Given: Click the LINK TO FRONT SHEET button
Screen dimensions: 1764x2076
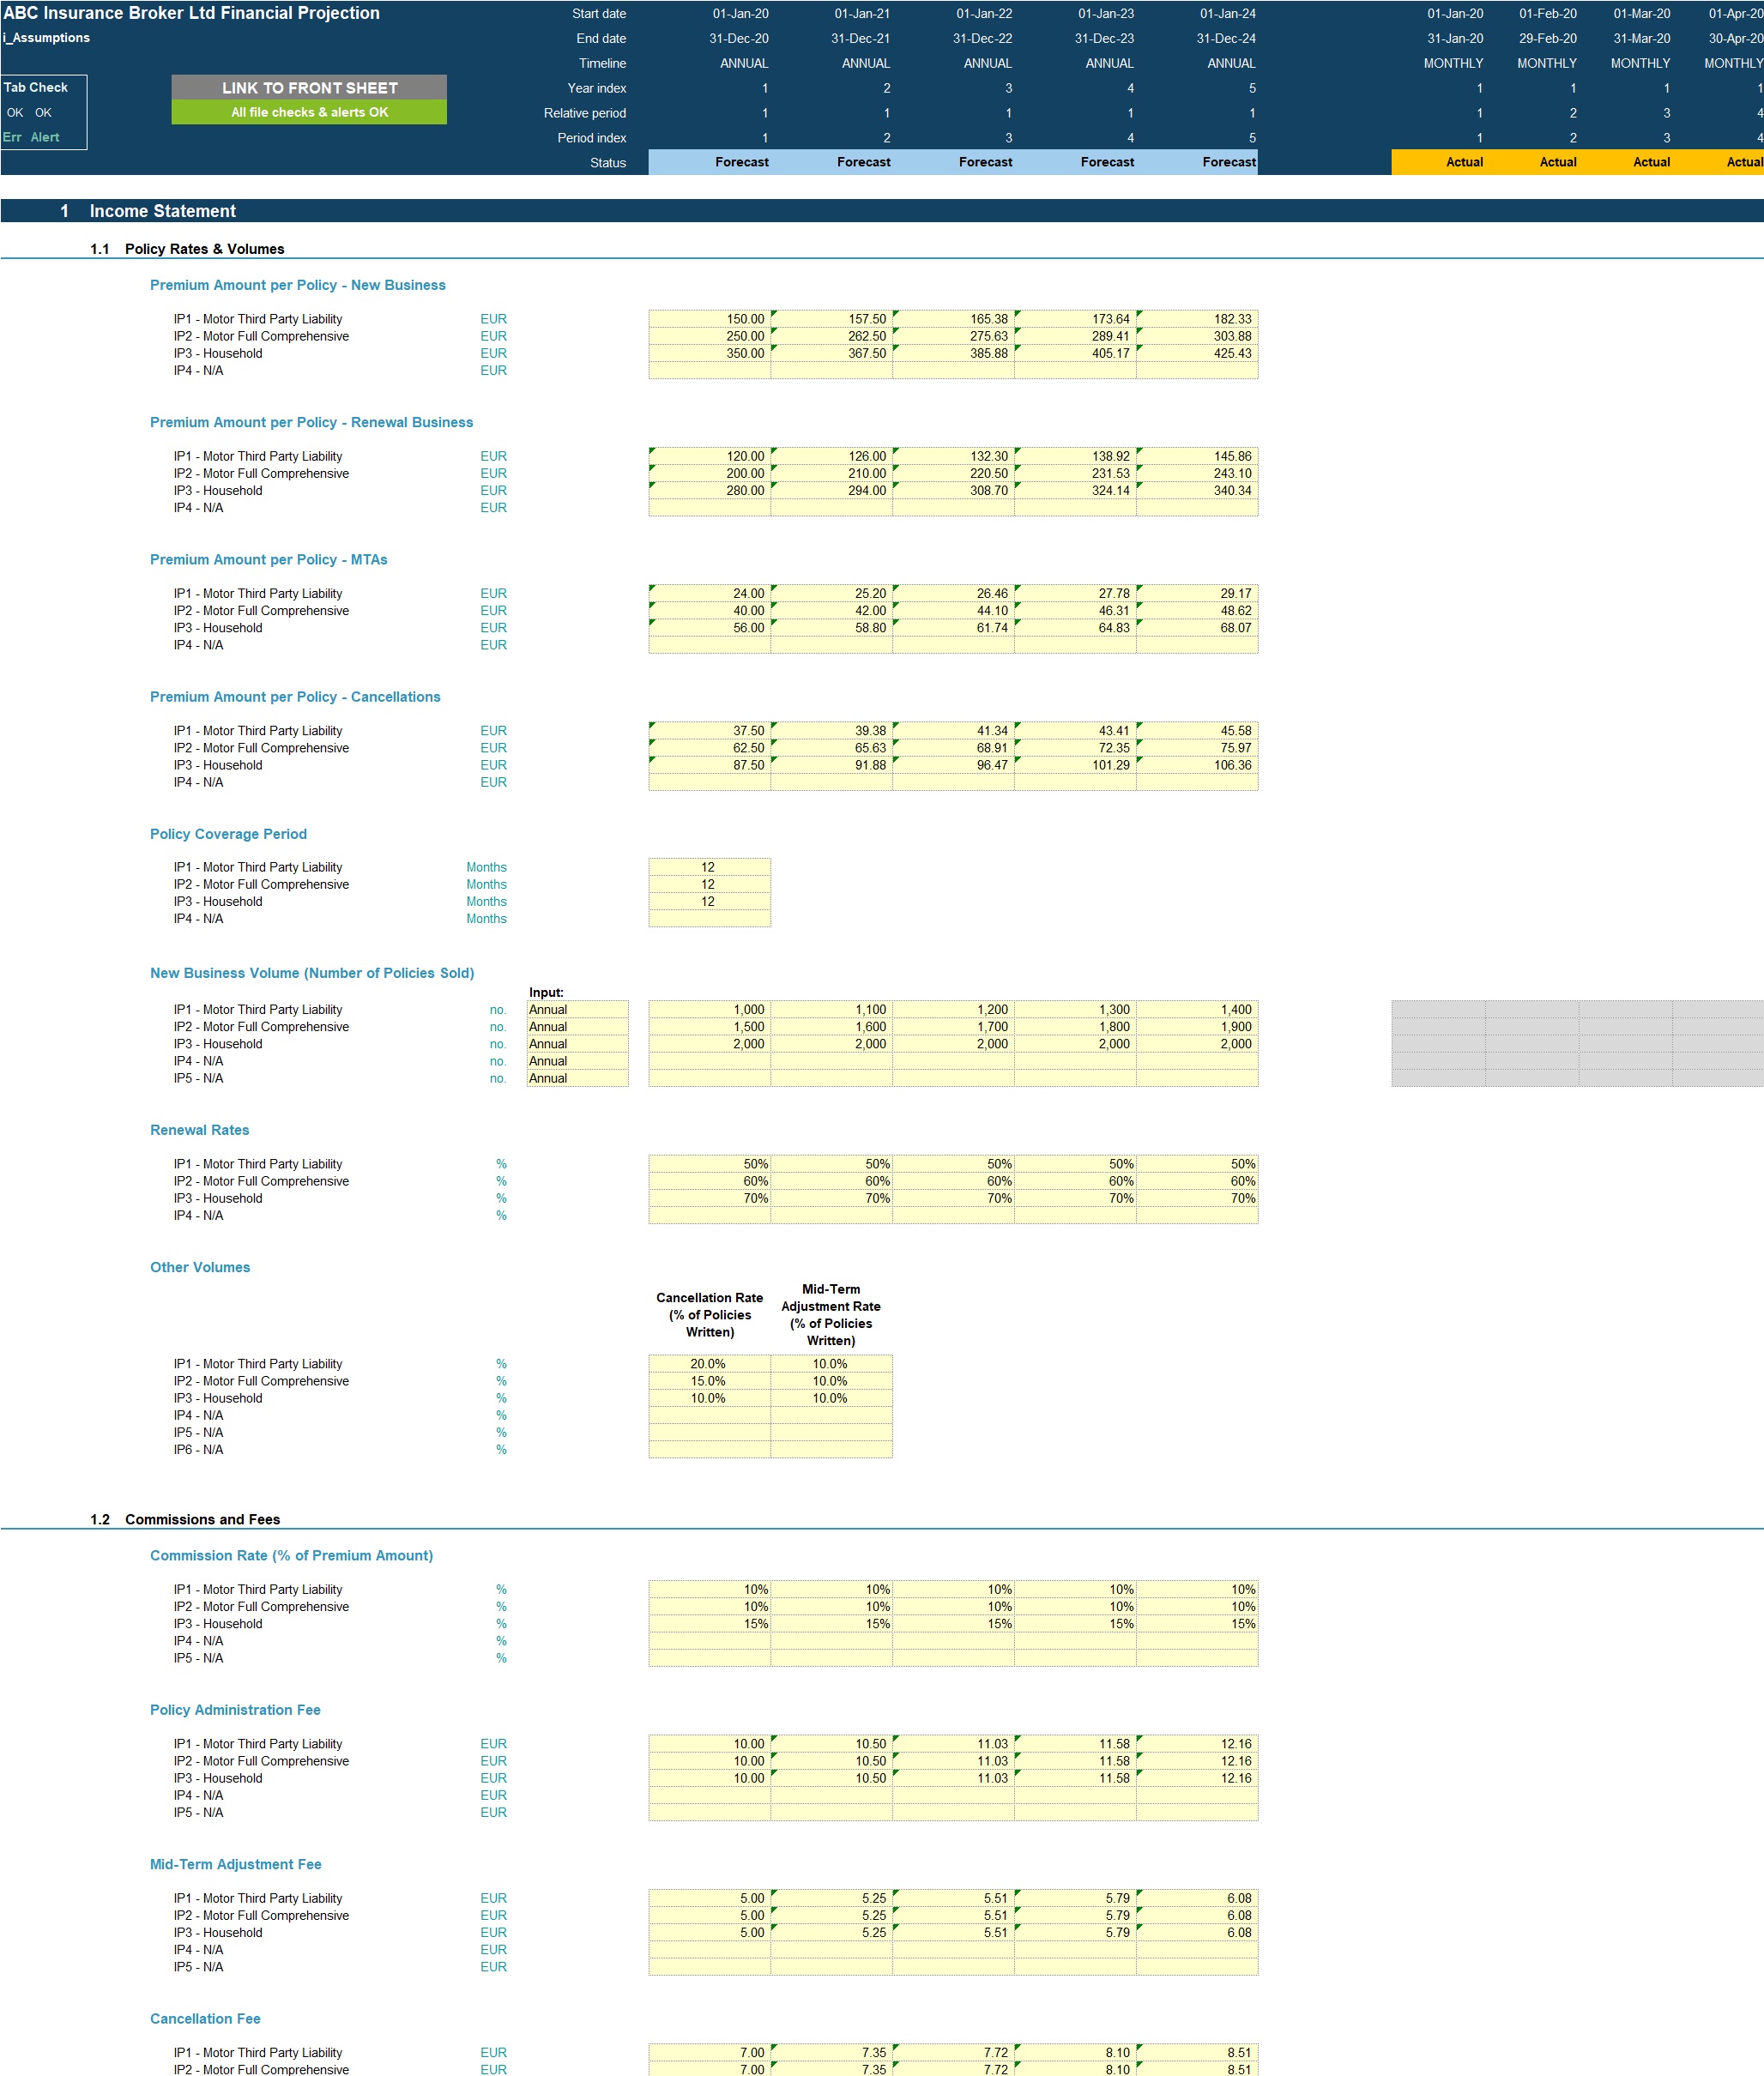Looking at the screenshot, I should pos(309,87).
